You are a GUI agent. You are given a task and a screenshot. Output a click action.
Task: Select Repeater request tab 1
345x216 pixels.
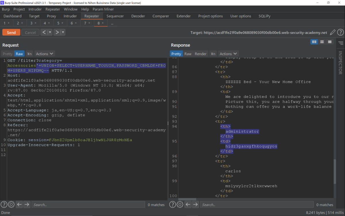tap(5, 23)
